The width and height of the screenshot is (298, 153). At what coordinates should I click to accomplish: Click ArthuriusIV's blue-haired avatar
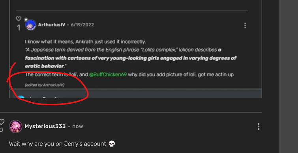click(31, 25)
